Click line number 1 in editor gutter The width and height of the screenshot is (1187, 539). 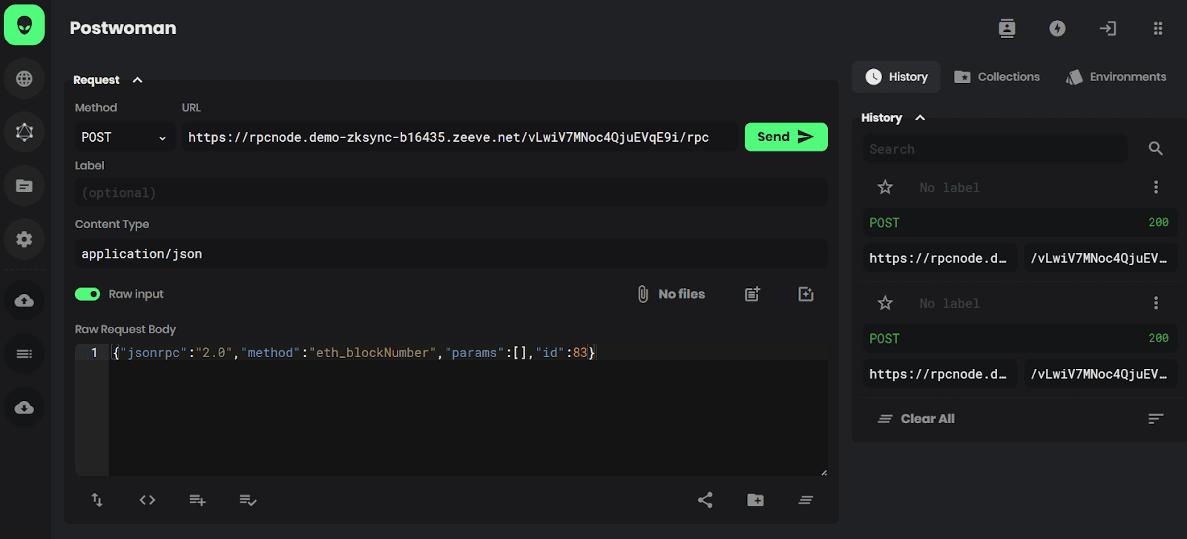pos(94,353)
